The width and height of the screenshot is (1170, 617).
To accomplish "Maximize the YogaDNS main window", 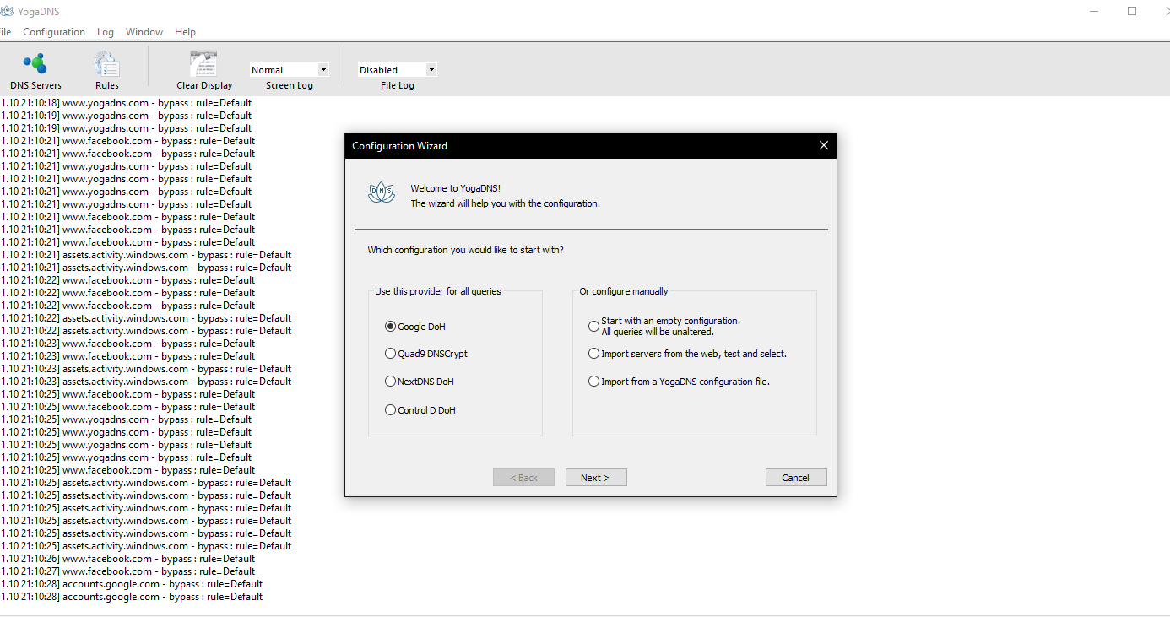I will pyautogui.click(x=1132, y=11).
